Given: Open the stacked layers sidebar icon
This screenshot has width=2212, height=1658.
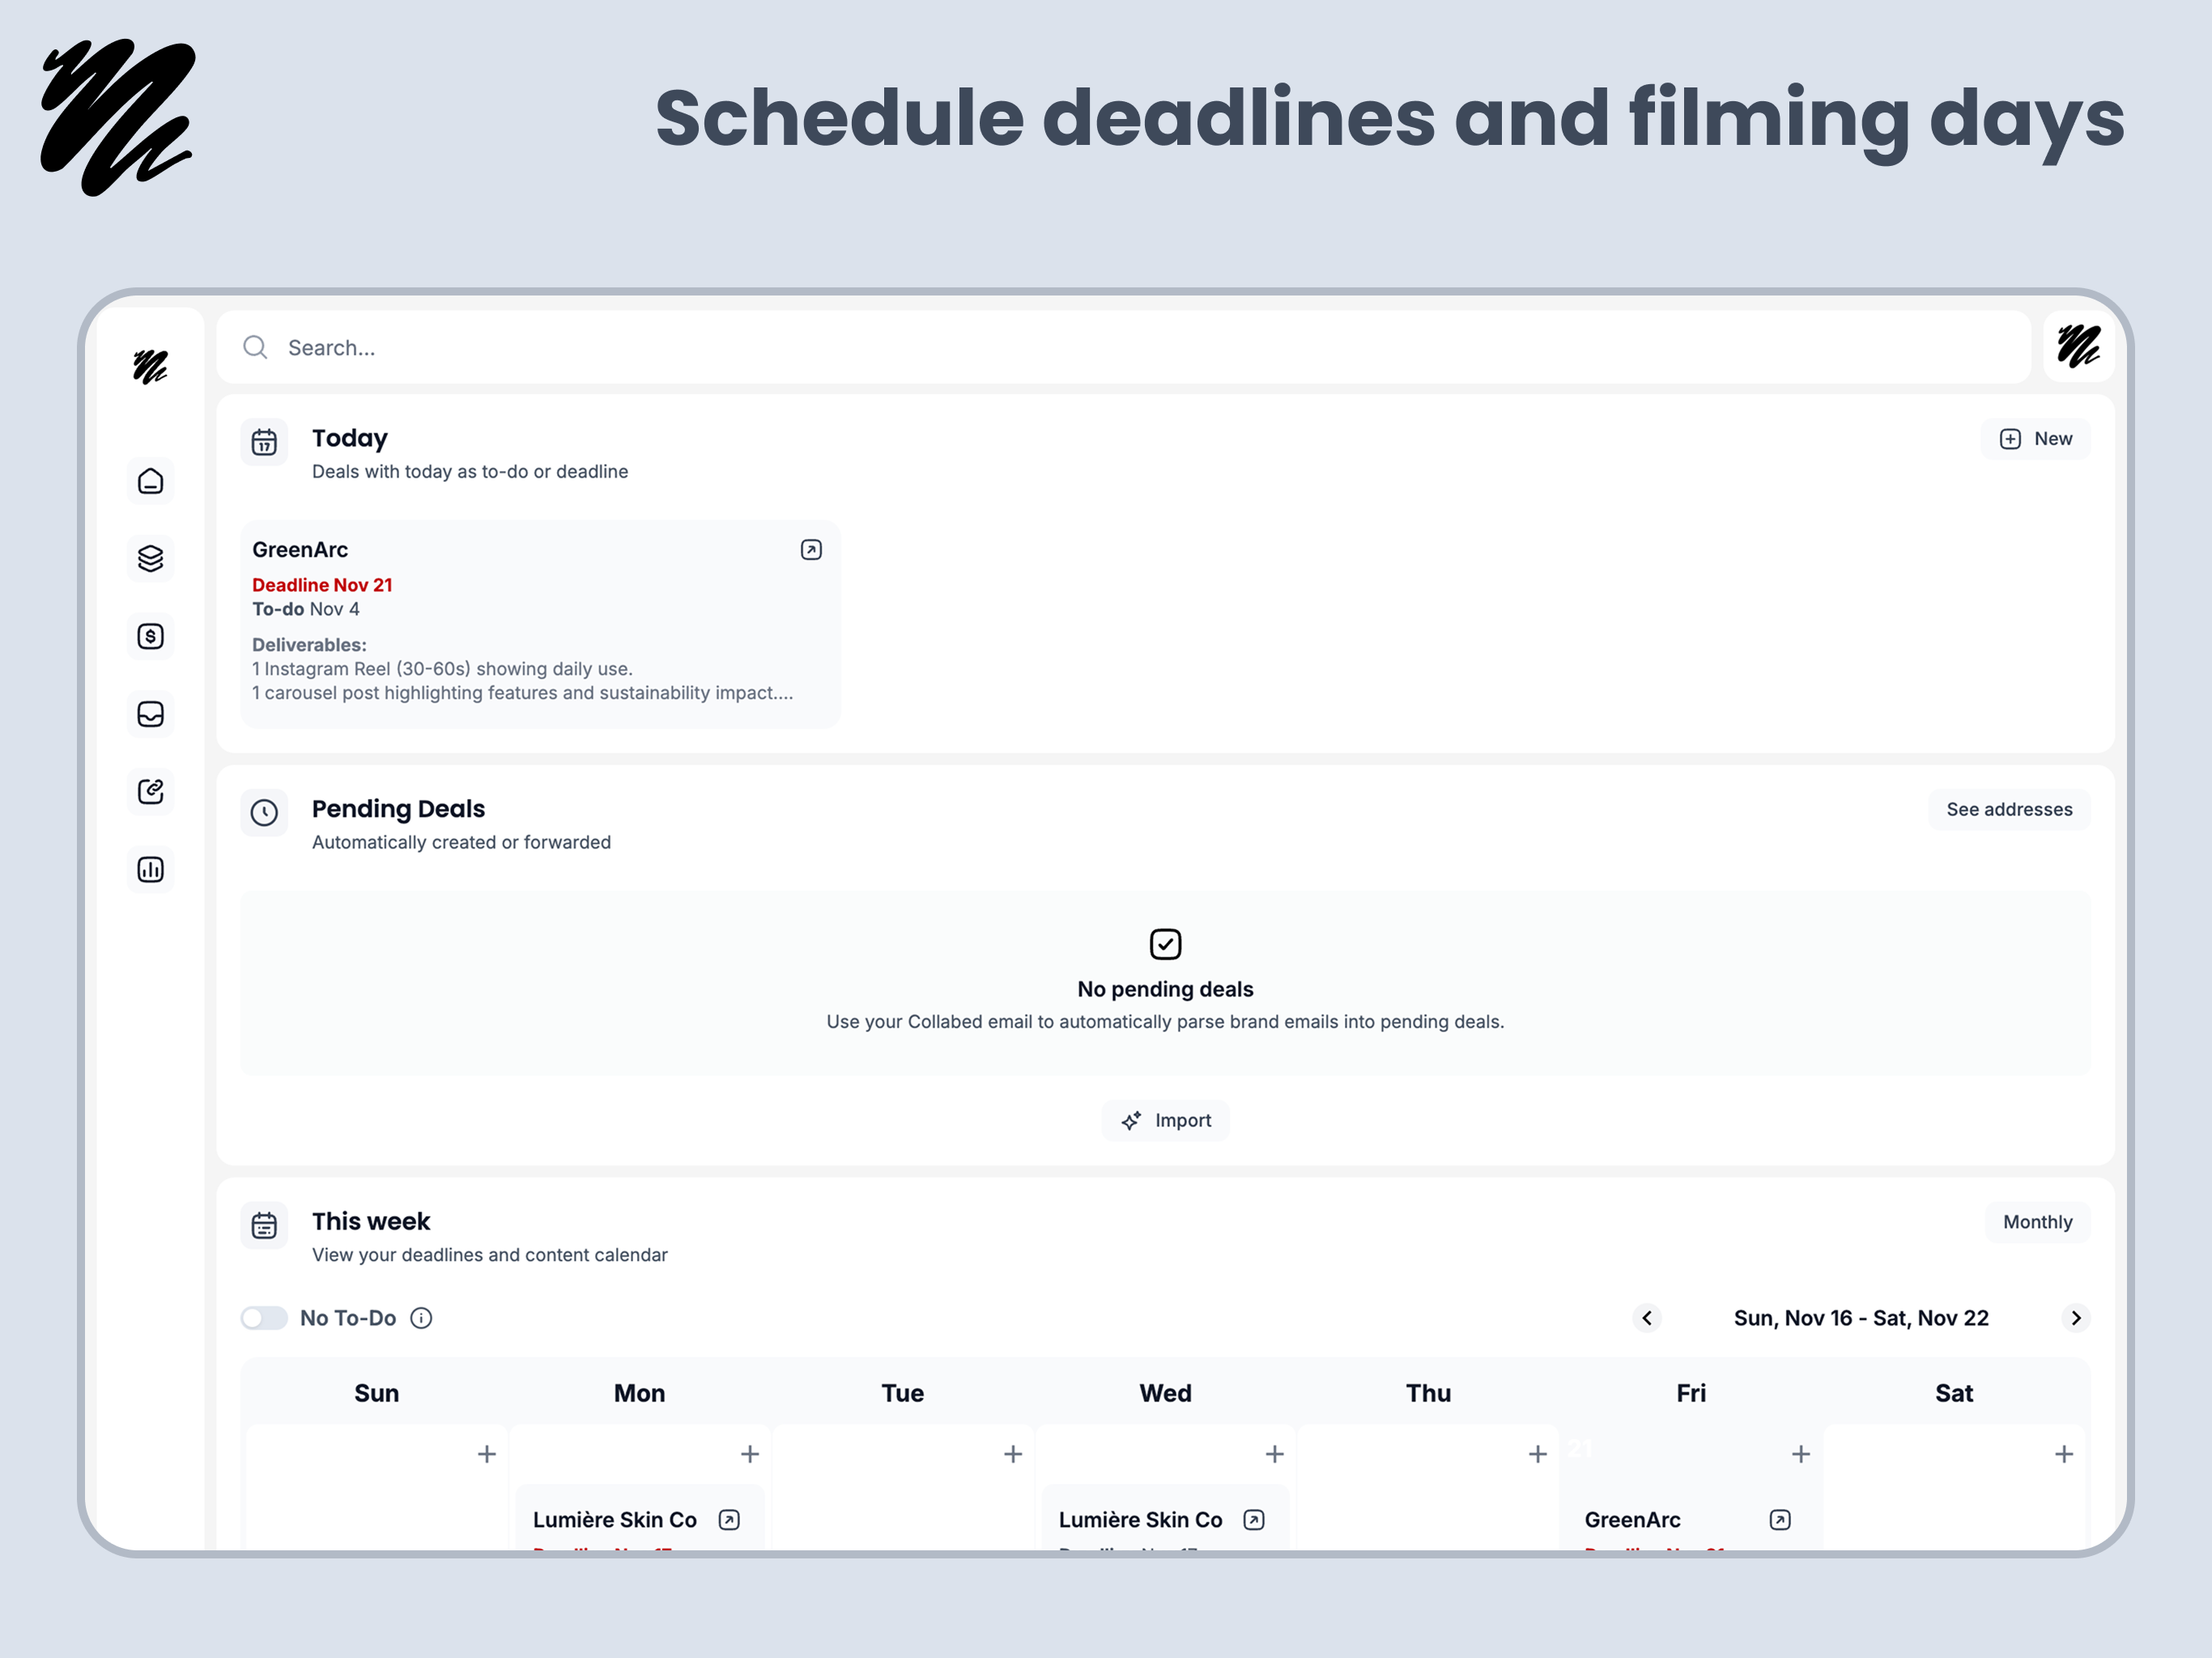Looking at the screenshot, I should click(150, 559).
